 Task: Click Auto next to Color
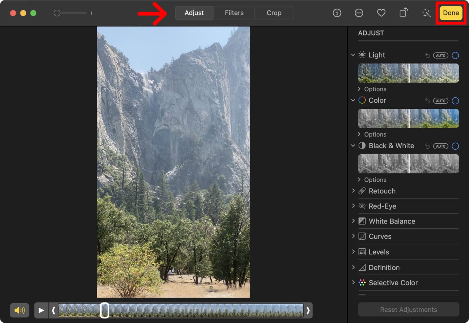pyautogui.click(x=441, y=100)
